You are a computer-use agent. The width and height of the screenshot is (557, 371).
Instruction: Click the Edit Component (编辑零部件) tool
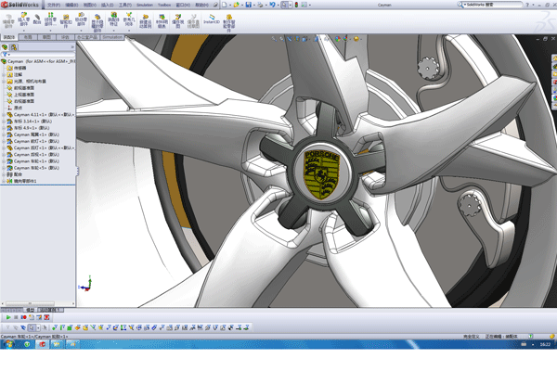[8, 21]
